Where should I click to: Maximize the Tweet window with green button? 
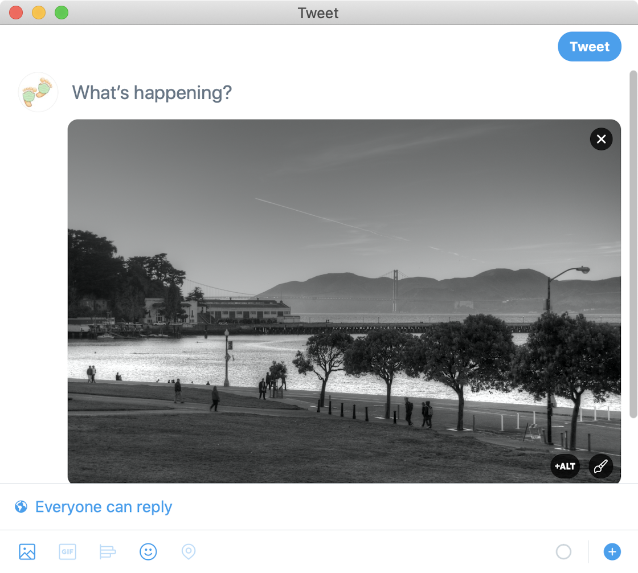(62, 13)
